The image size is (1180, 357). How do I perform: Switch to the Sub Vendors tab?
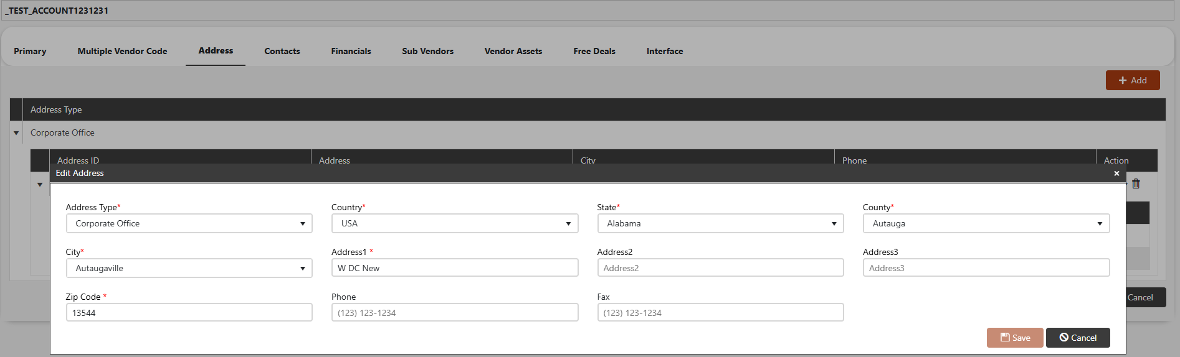[428, 51]
